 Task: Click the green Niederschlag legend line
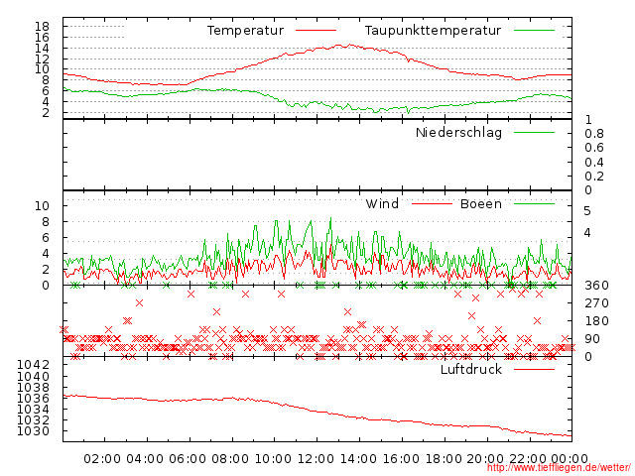click(x=534, y=132)
